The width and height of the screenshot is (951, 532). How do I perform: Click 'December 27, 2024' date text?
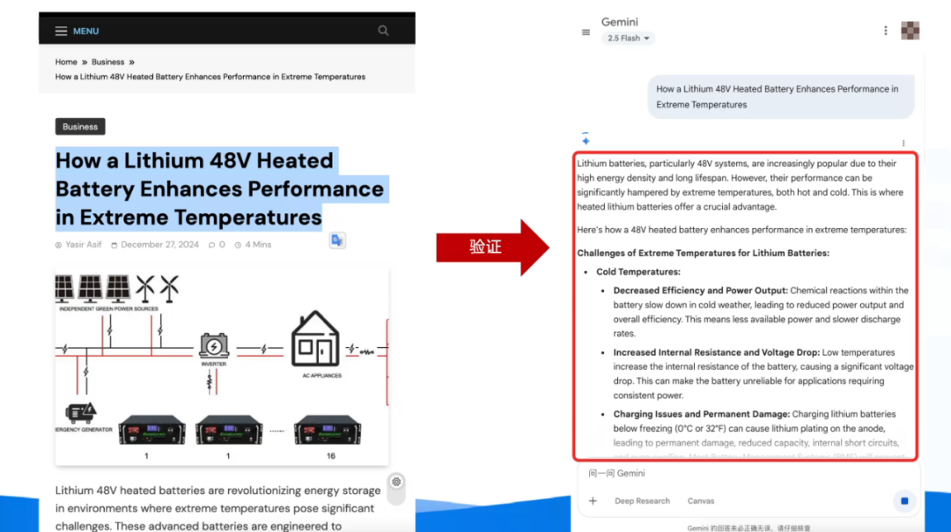point(159,245)
